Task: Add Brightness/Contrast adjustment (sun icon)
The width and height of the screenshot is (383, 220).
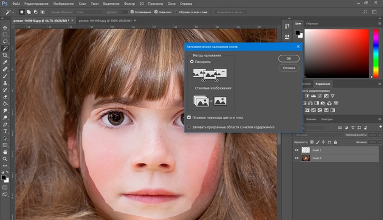Action: (307, 96)
